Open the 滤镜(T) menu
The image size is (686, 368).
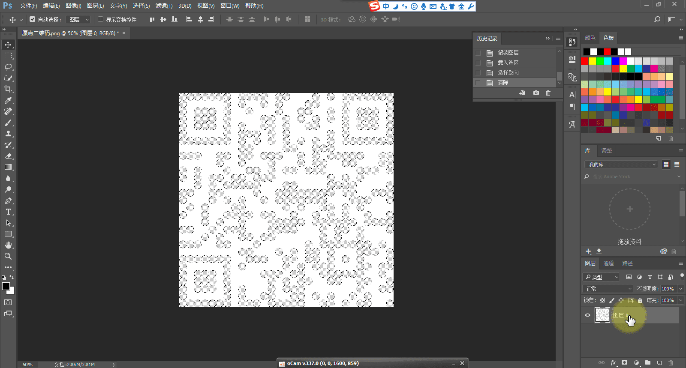[164, 6]
